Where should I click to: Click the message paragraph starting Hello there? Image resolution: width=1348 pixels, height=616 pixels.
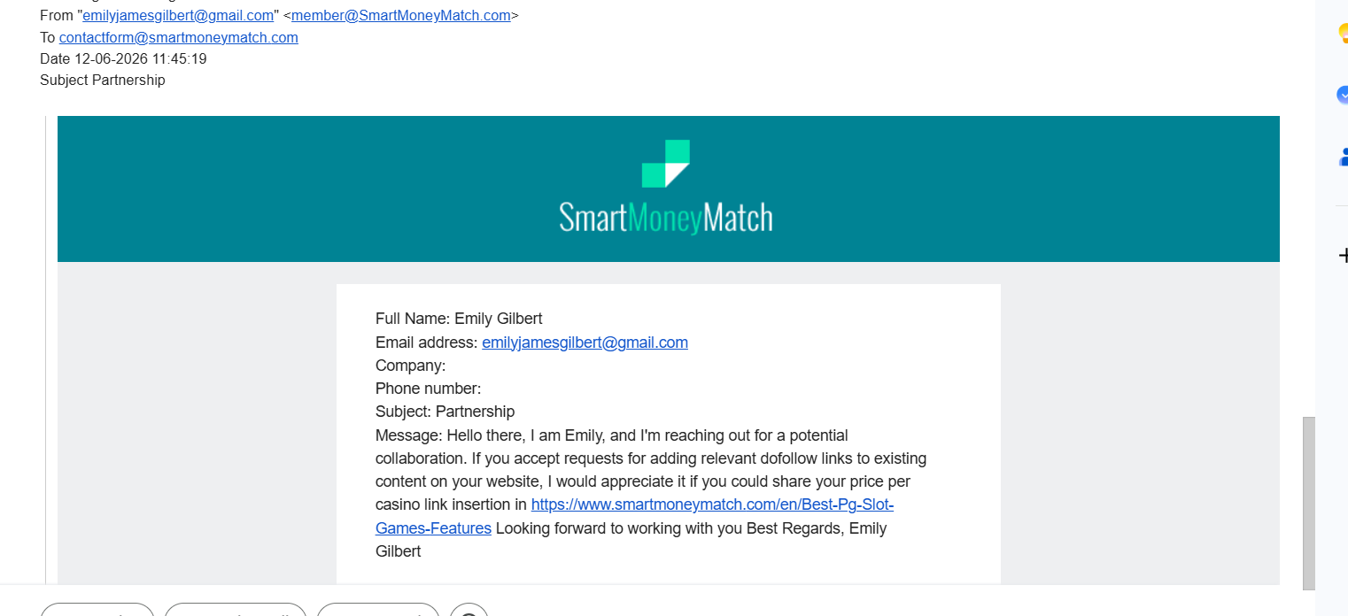click(x=651, y=494)
